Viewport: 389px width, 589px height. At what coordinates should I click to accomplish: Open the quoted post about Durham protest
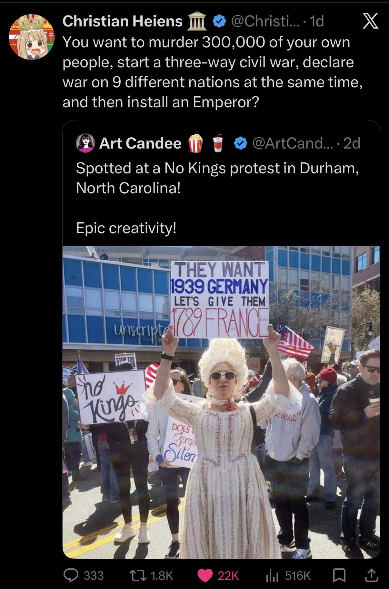[x=221, y=183]
